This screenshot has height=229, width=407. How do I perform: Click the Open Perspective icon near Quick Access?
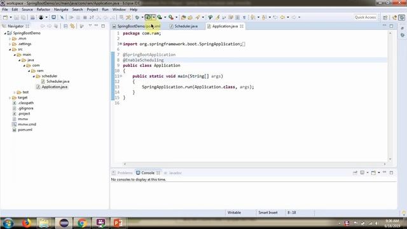[x=385, y=17]
